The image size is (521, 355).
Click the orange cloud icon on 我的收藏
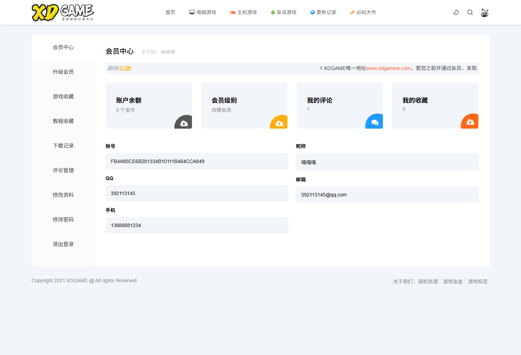[470, 122]
